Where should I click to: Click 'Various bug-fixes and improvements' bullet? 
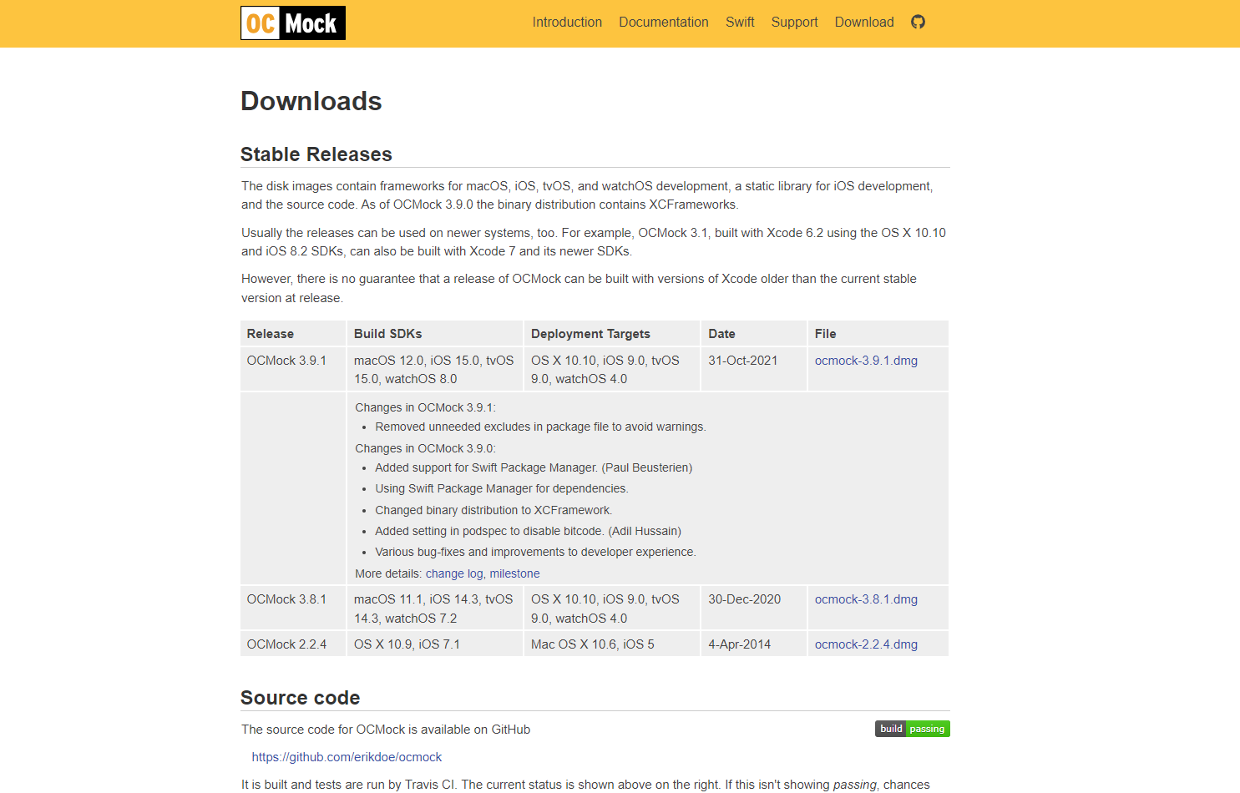535,552
